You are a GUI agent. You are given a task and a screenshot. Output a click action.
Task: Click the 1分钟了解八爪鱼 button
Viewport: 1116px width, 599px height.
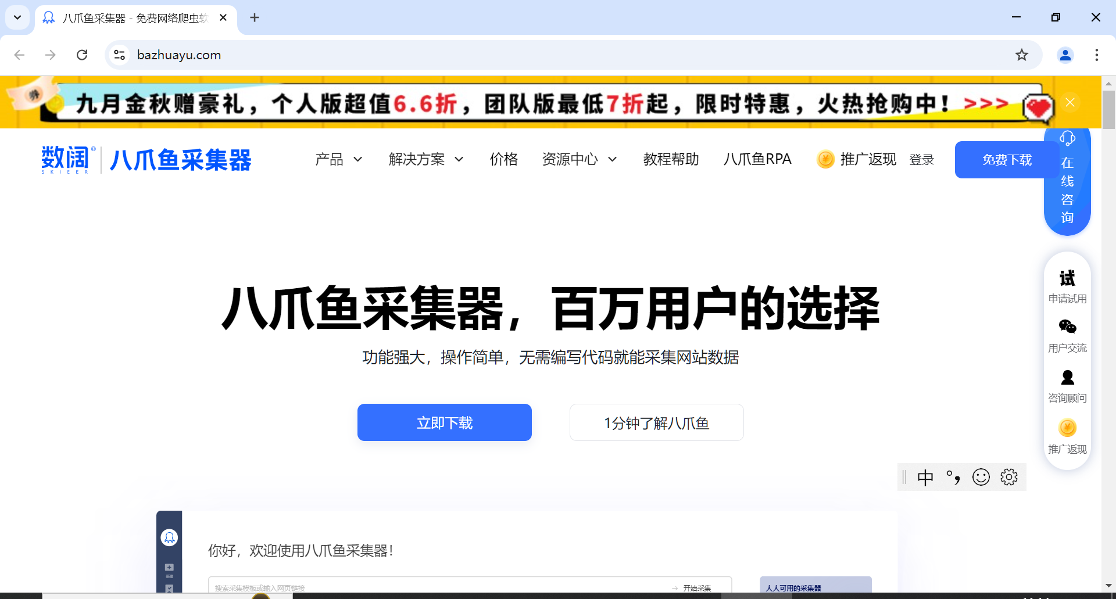coord(657,422)
